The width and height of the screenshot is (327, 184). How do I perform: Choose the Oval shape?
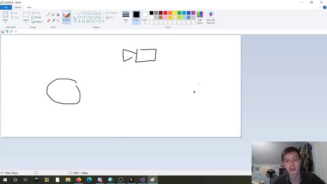click(x=83, y=13)
